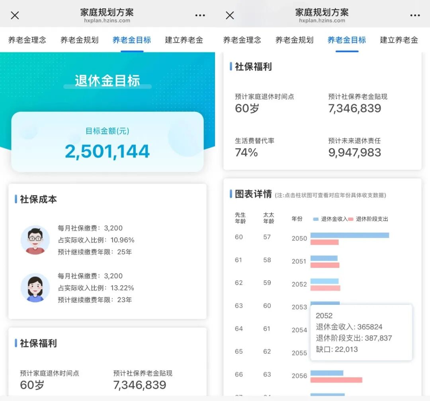Click the 9,947,983 retirement liability figure
Screen dimensions: 430x401
[355, 152]
